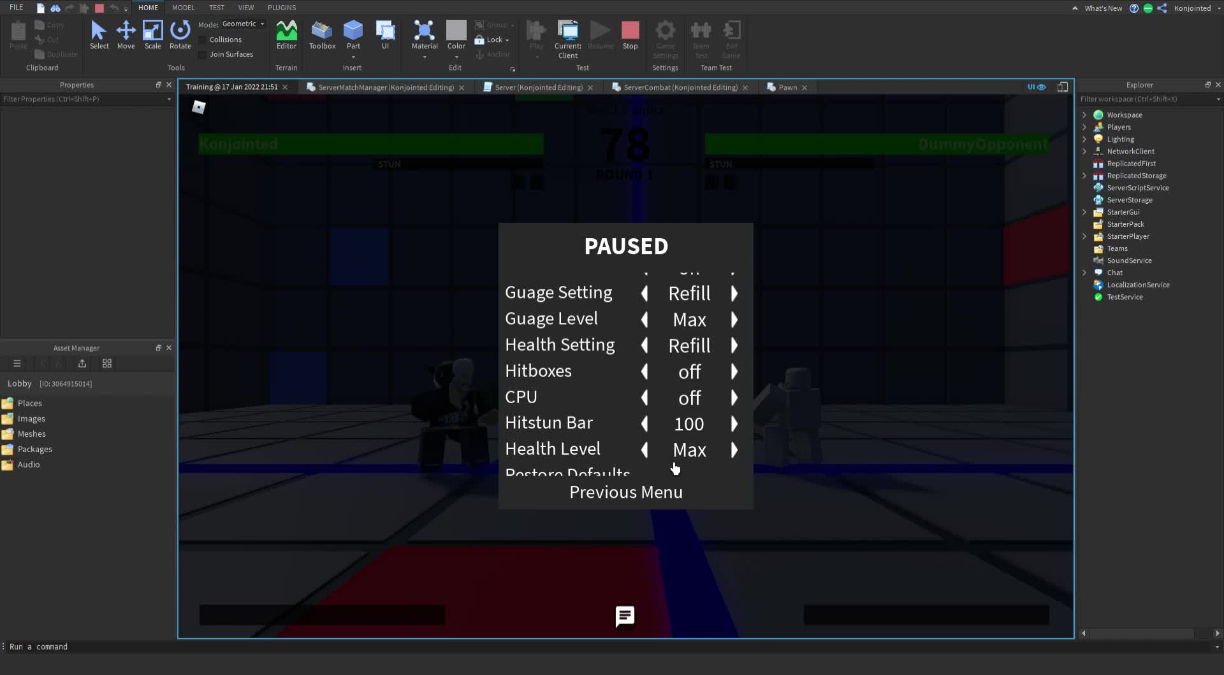Open the ServerCombat script tab
This screenshot has height=675, width=1224.
[x=677, y=87]
